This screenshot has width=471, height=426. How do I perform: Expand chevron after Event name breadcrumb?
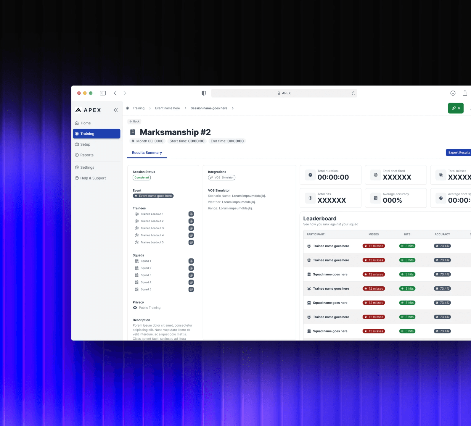pos(185,108)
